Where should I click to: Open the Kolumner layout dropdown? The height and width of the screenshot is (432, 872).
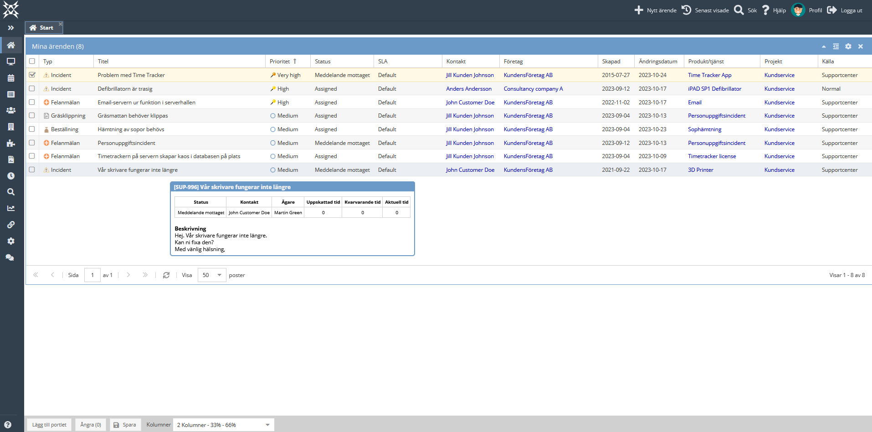(x=223, y=425)
